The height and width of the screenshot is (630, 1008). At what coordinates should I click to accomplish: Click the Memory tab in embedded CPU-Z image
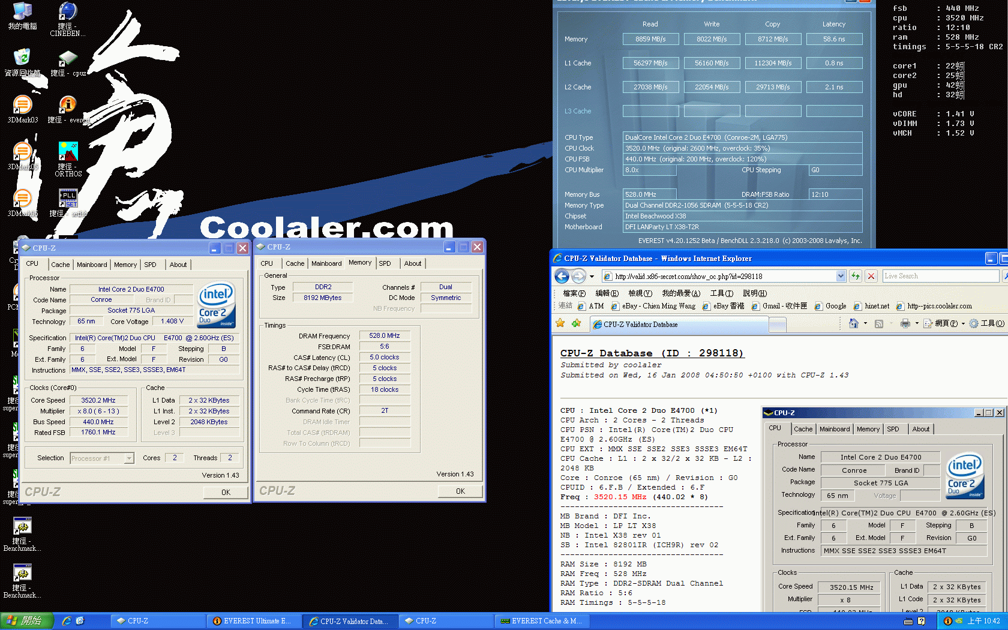(868, 429)
